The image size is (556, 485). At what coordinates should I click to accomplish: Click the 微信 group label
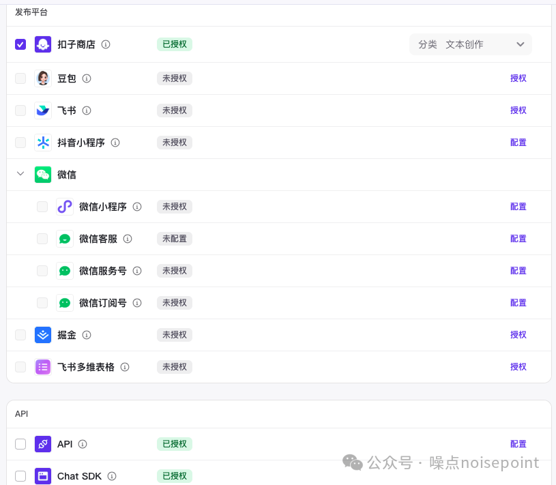(x=67, y=175)
